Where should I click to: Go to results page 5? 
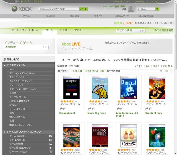coord(152,66)
